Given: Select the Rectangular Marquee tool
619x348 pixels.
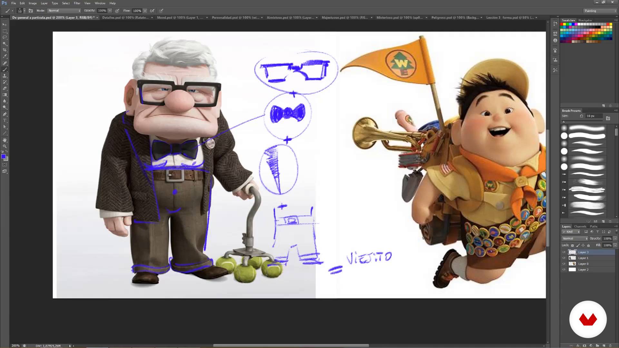Looking at the screenshot, I should point(5,31).
